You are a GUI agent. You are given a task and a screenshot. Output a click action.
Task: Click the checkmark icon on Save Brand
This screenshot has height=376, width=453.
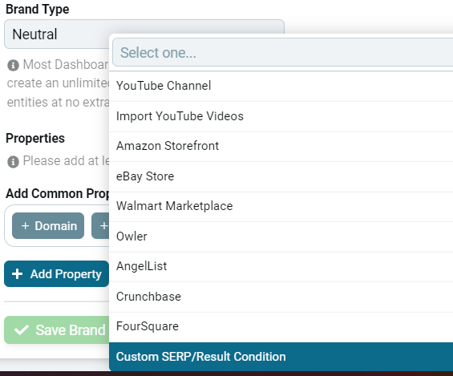click(22, 330)
